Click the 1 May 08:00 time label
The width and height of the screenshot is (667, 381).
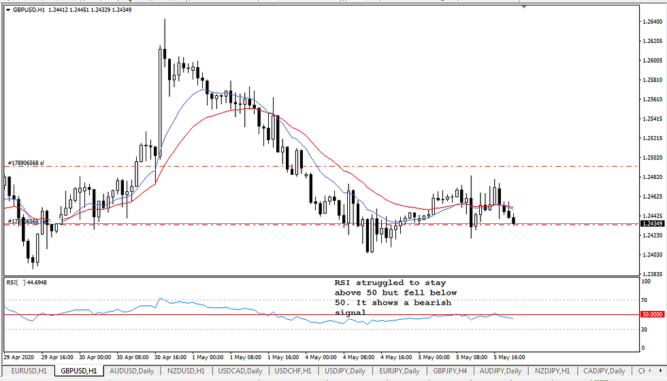click(246, 357)
